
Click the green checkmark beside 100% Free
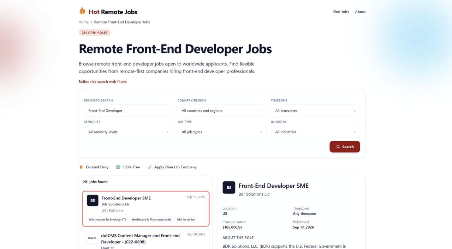point(118,167)
